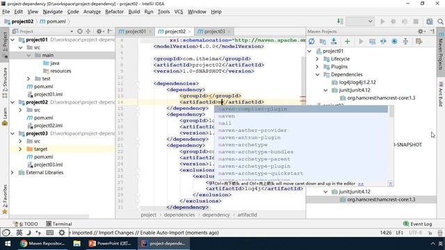Viewport: 445px width, 250px height.
Task: Switch to Chrome Maven Repository taskbar window
Action: 42,244
